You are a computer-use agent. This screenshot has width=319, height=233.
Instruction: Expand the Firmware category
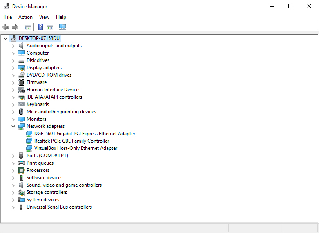tap(13, 83)
